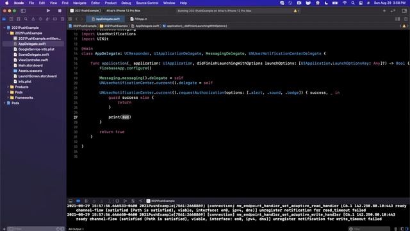Screen dimensions: 410x231
Task: Expand the Products folder
Action: (x=8, y=87)
